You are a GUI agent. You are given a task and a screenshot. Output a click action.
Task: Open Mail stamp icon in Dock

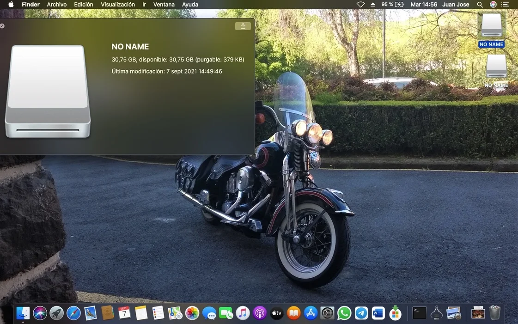pyautogui.click(x=91, y=313)
